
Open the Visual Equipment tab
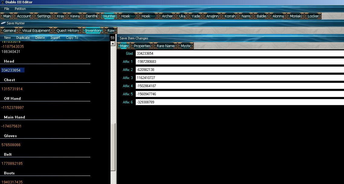coord(36,30)
